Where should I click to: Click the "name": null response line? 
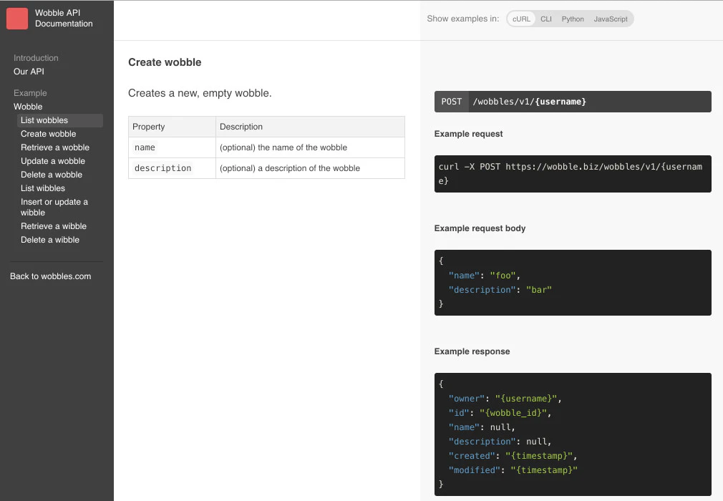[x=482, y=427]
